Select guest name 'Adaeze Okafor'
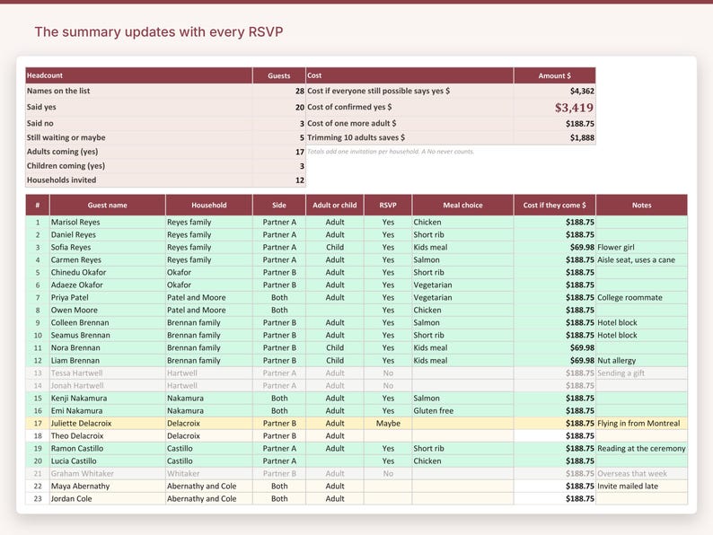The width and height of the screenshot is (713, 535). tap(77, 285)
